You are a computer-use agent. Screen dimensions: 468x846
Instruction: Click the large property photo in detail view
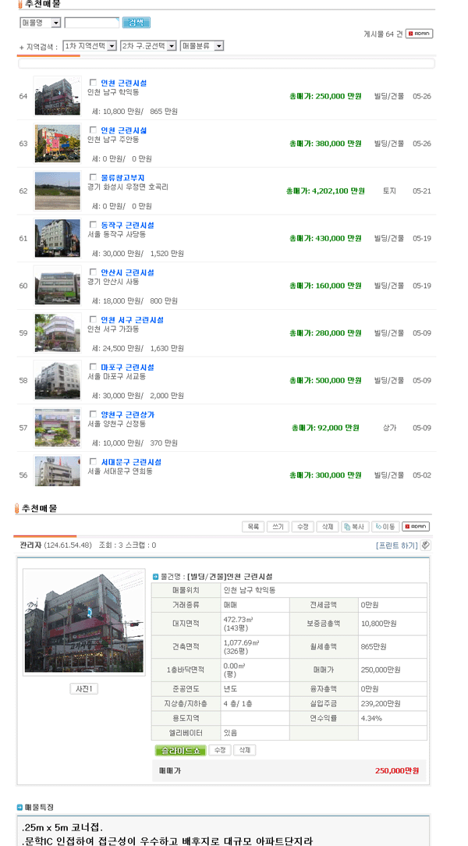click(x=83, y=623)
